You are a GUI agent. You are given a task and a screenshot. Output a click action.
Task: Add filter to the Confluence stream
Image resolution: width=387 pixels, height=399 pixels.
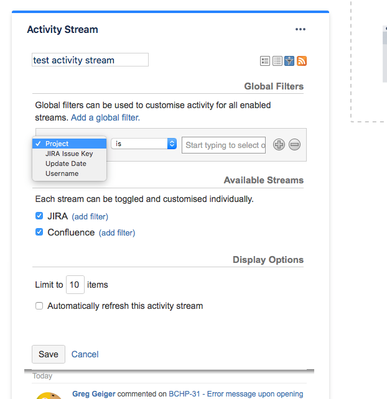coord(117,232)
